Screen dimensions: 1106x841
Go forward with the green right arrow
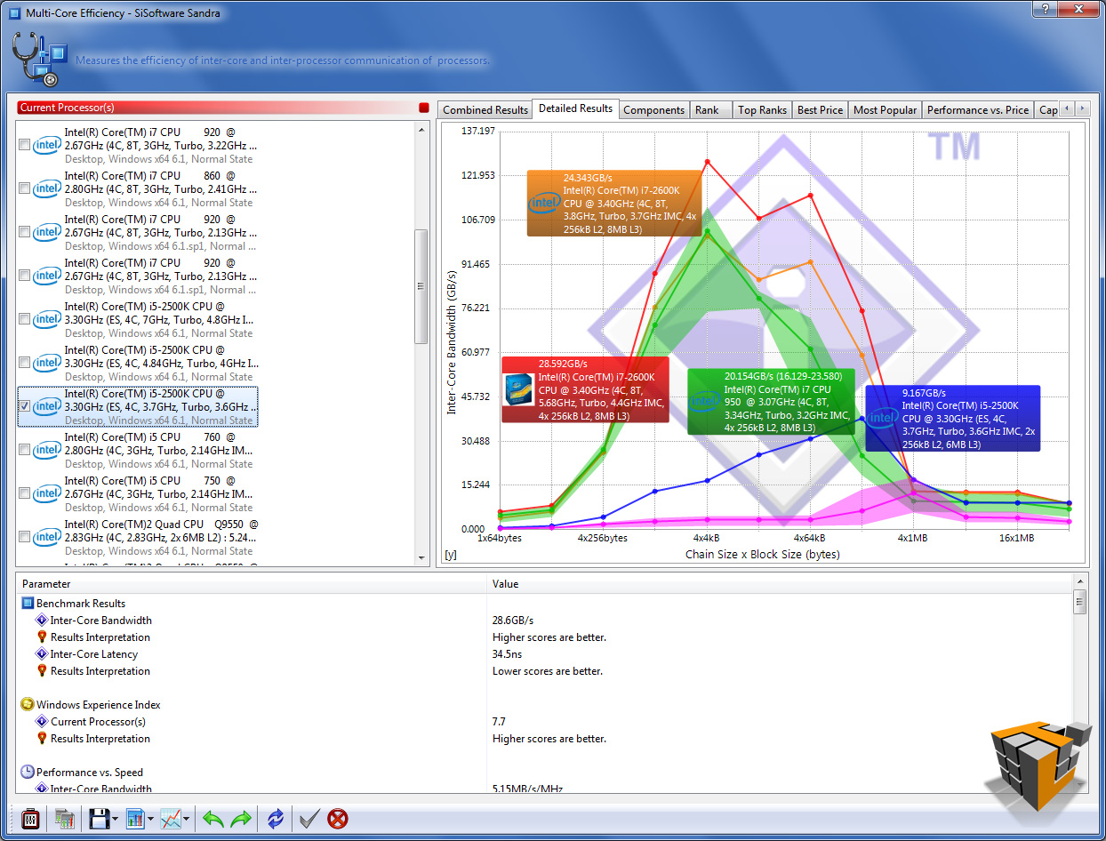tap(241, 818)
